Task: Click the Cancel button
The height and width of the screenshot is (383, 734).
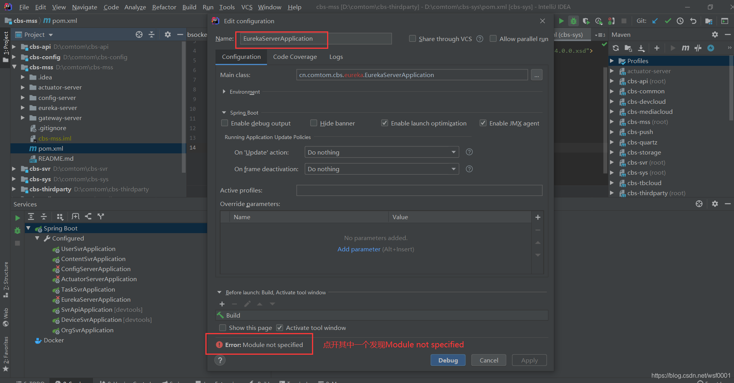Action: click(489, 360)
